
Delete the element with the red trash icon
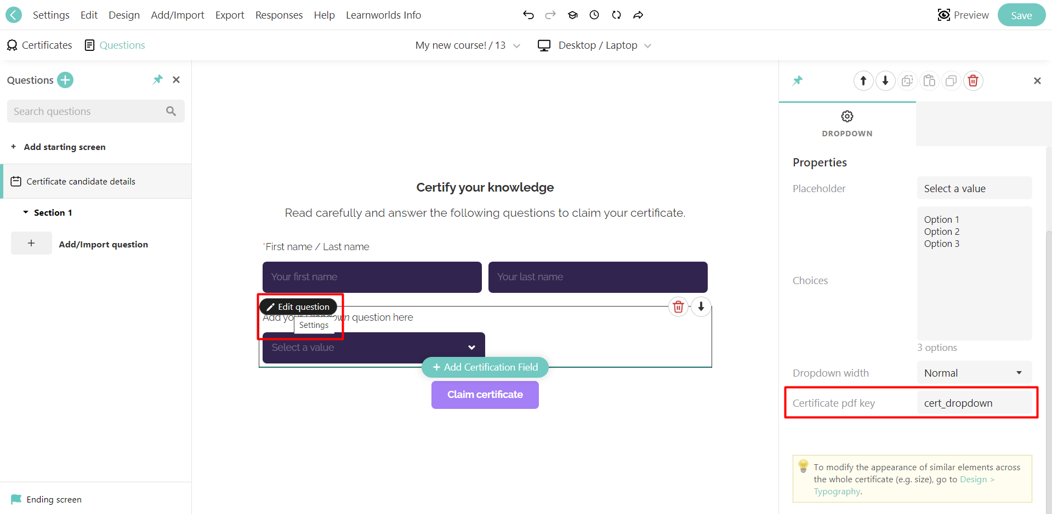tap(973, 80)
